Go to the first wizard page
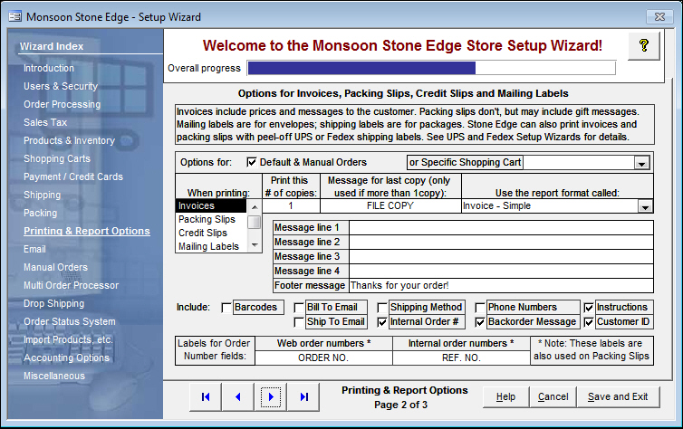683x429 pixels. tap(206, 396)
